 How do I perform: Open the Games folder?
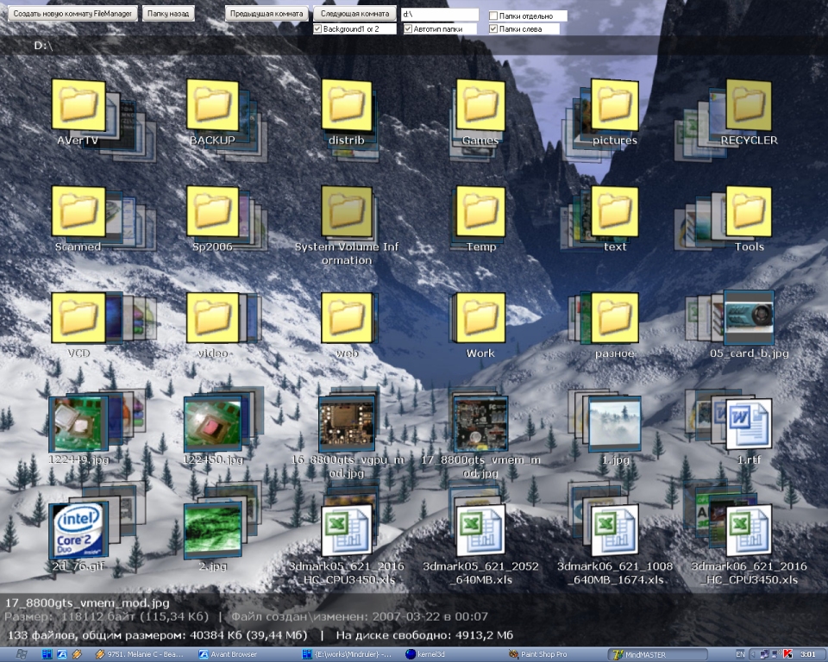[480, 105]
